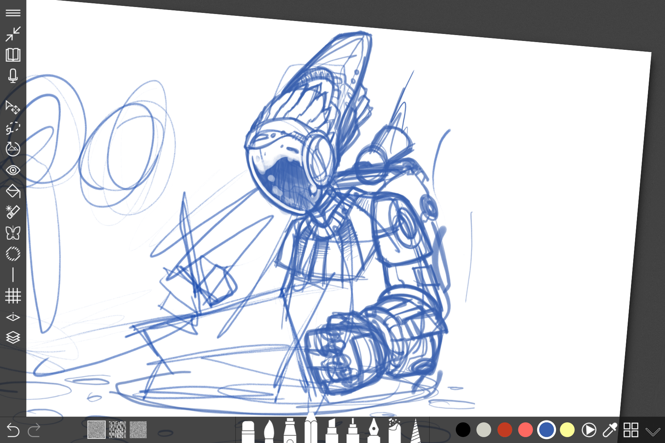Select the first eraser brush tip
This screenshot has width=665, height=443.
(248, 432)
